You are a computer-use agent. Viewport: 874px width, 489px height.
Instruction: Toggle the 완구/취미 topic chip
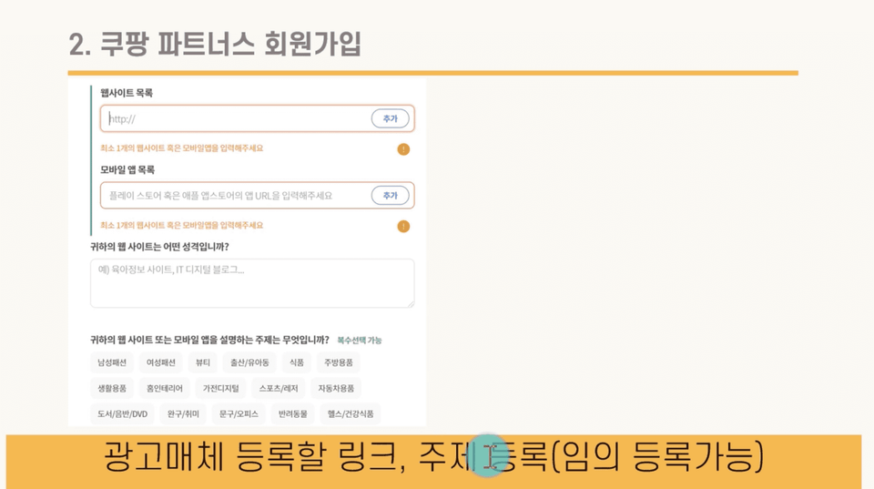(183, 413)
